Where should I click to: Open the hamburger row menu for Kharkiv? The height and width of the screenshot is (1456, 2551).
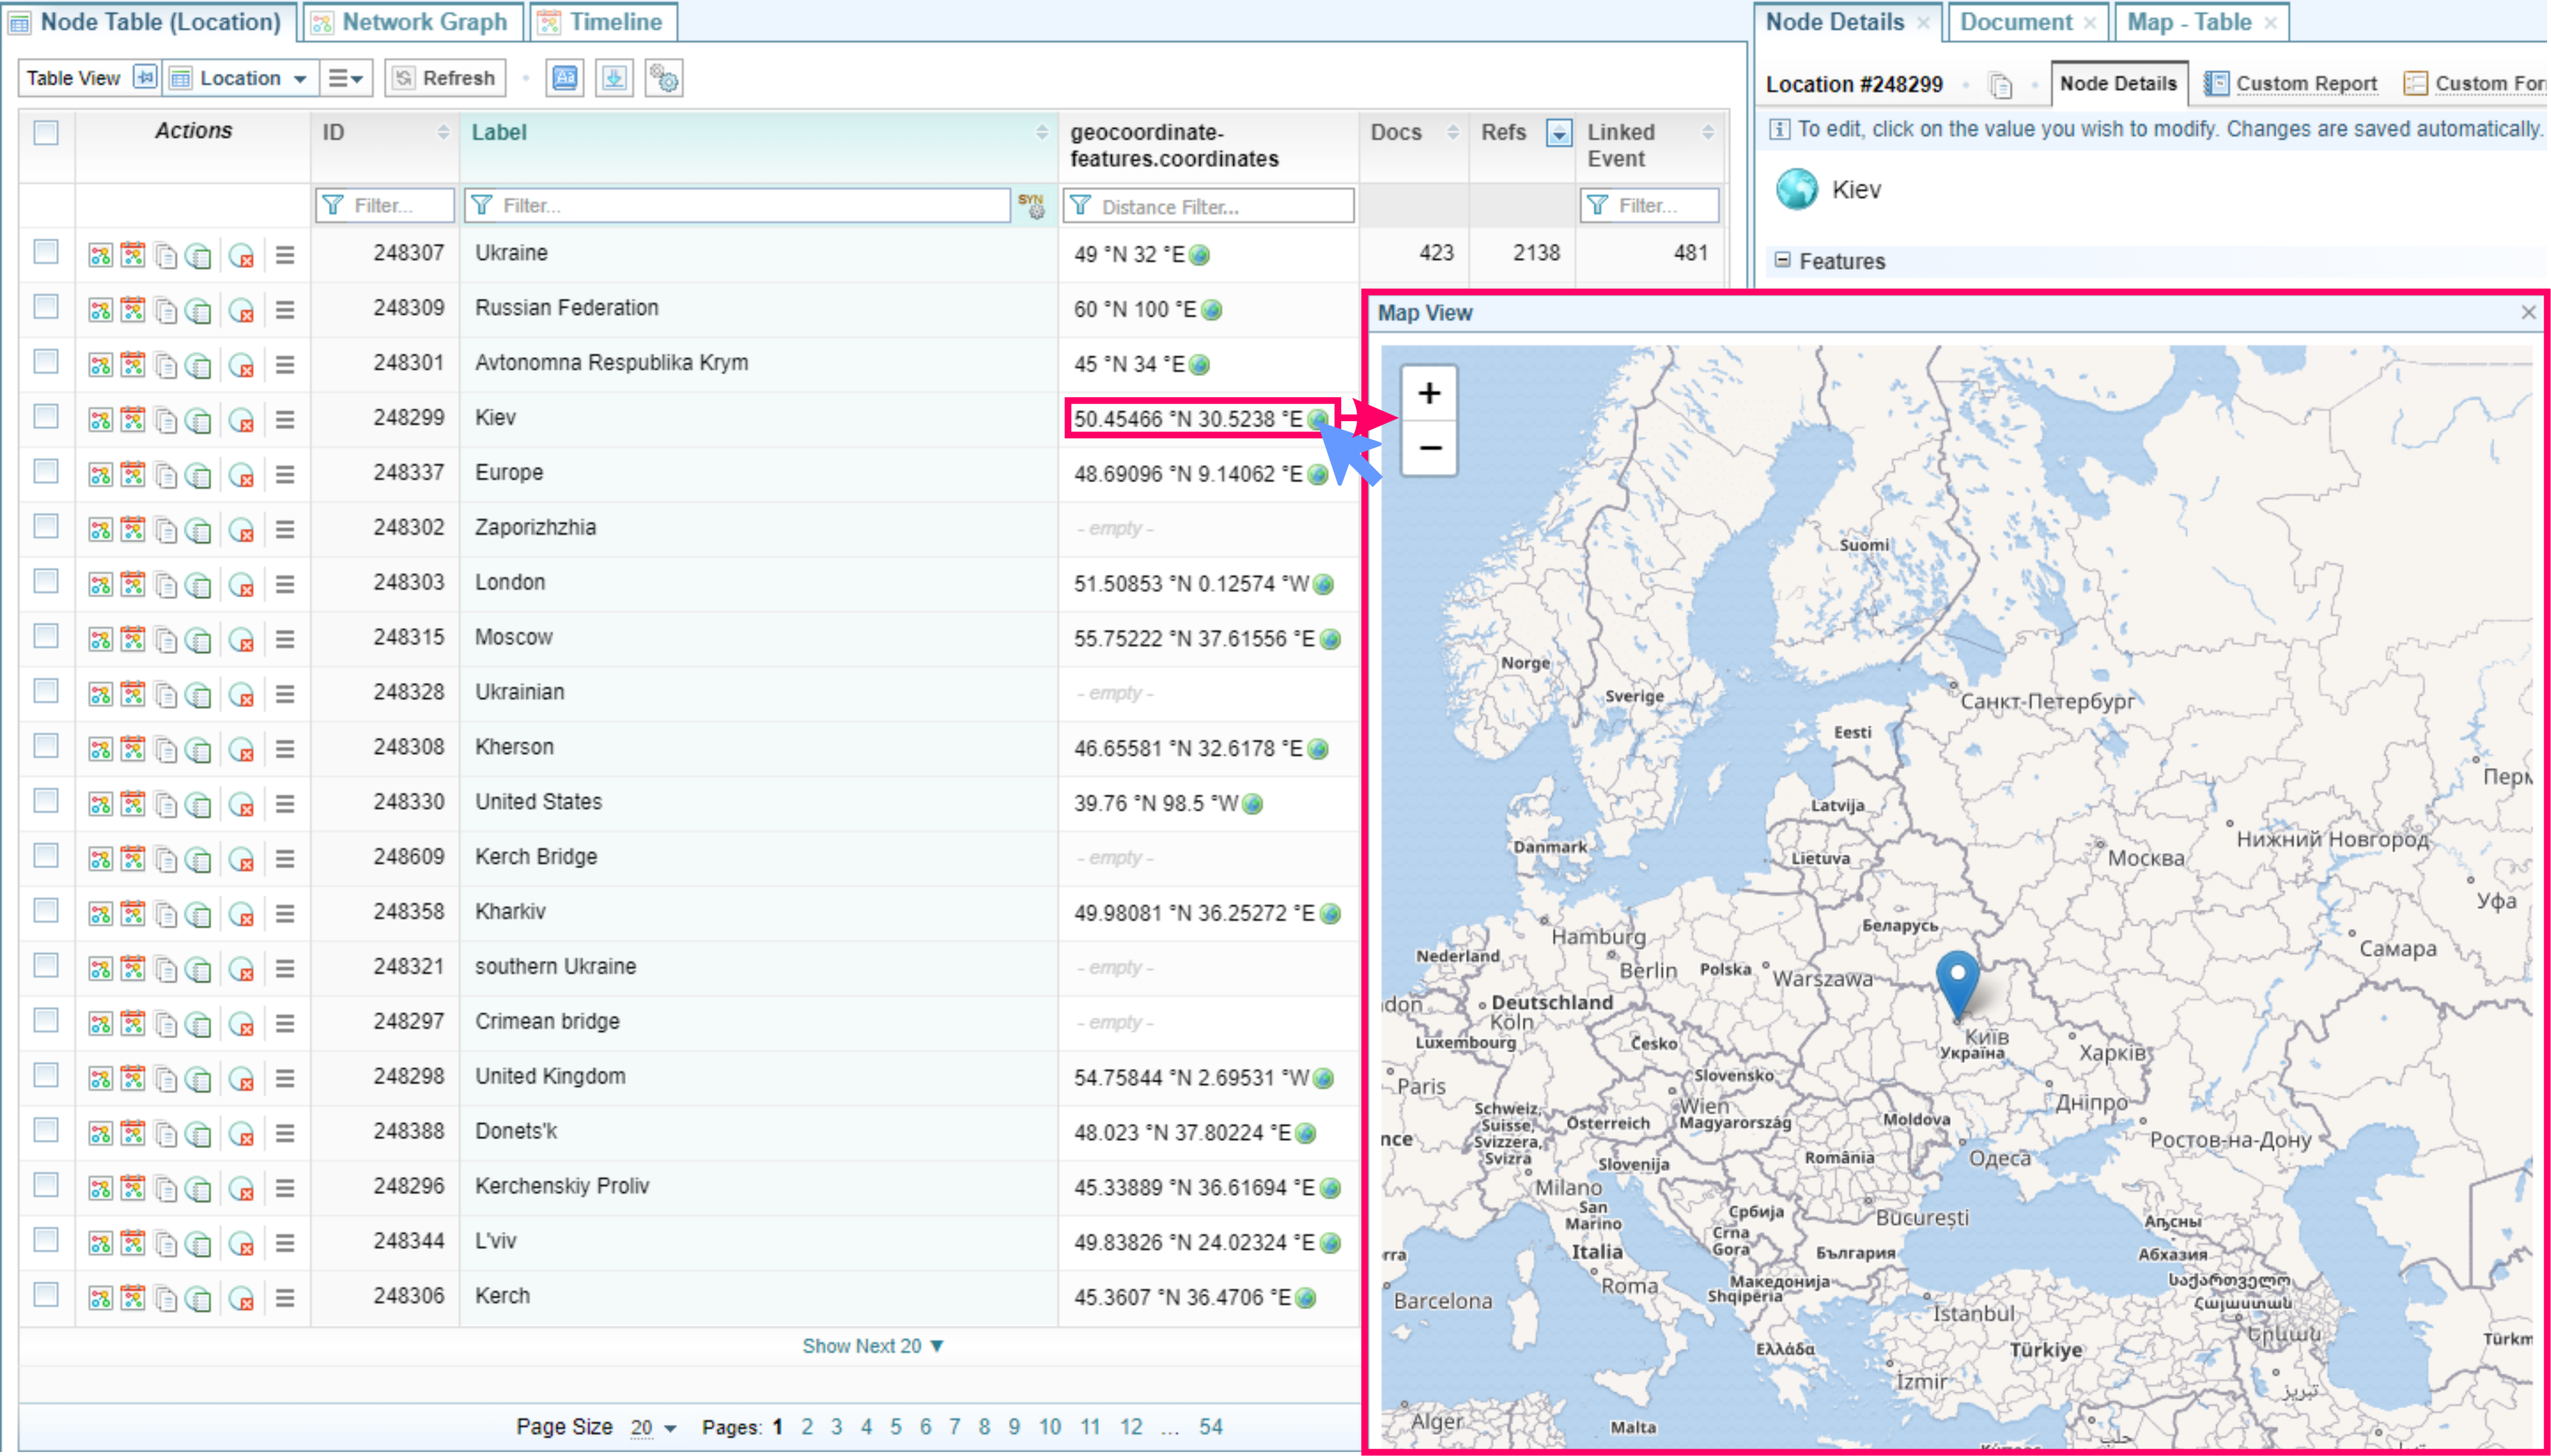285,914
